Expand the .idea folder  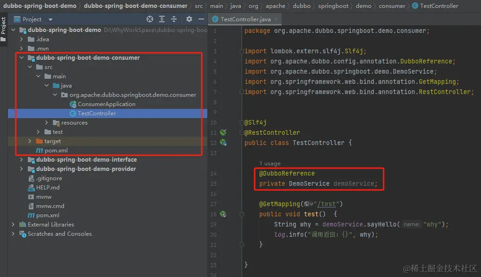[21, 39]
